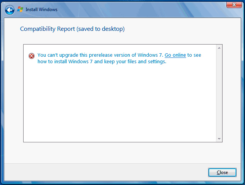The width and height of the screenshot is (245, 185).
Task: Click the scrollbar down arrow
Action: click(219, 139)
